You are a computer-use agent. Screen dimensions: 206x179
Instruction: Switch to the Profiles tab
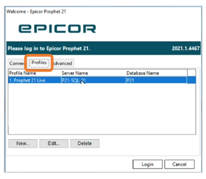pos(39,63)
